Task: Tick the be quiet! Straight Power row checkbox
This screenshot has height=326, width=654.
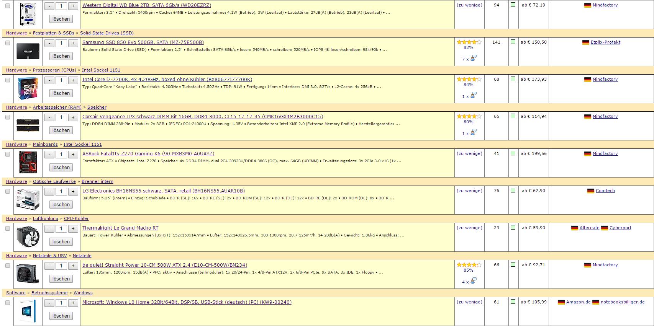Action: click(8, 266)
